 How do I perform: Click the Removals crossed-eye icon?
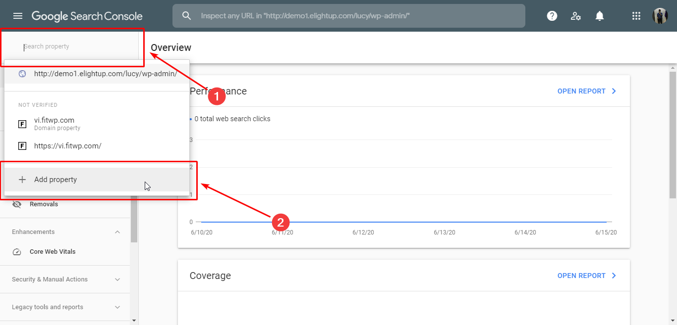(x=17, y=204)
